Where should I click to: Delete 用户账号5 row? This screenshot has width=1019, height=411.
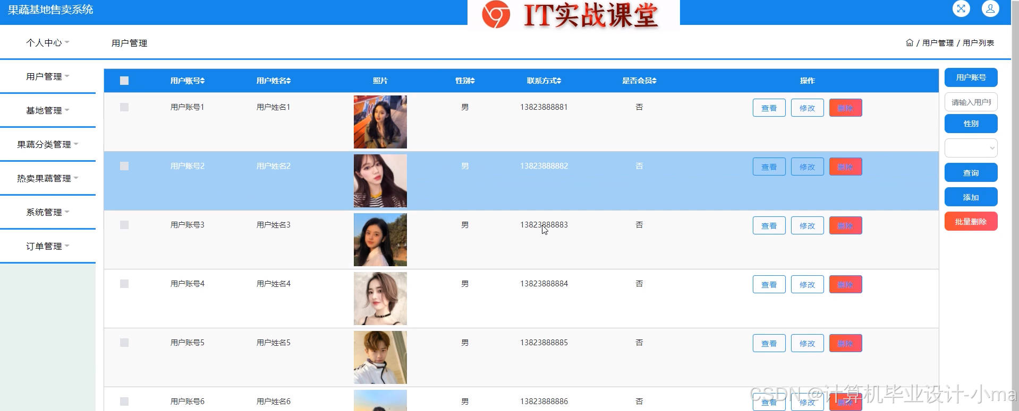[845, 343]
